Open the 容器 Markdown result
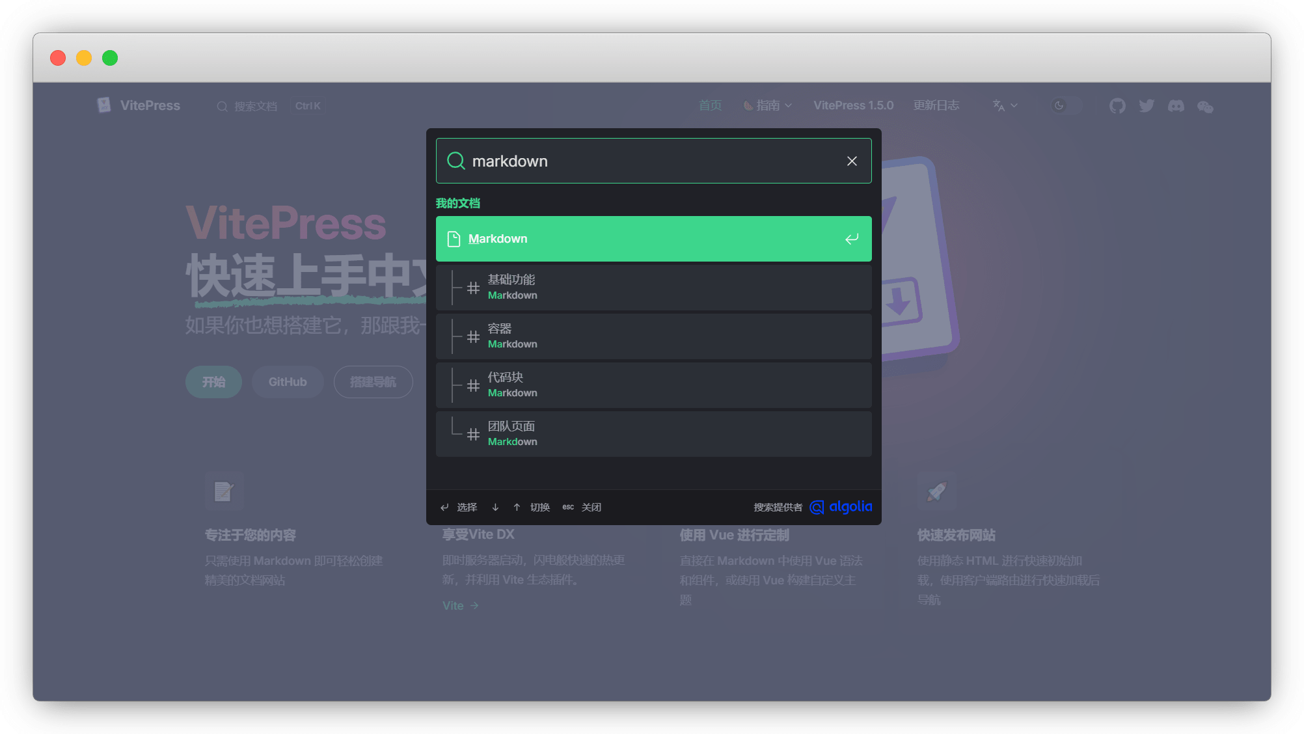The image size is (1304, 734). pos(653,336)
